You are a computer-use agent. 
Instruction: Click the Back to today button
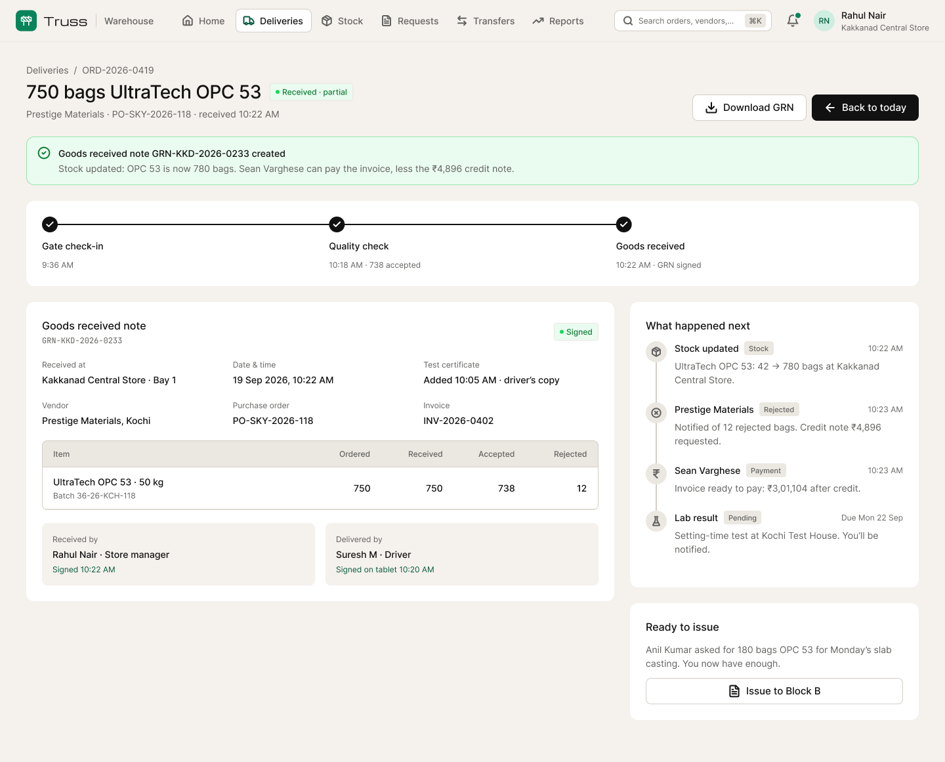[865, 108]
